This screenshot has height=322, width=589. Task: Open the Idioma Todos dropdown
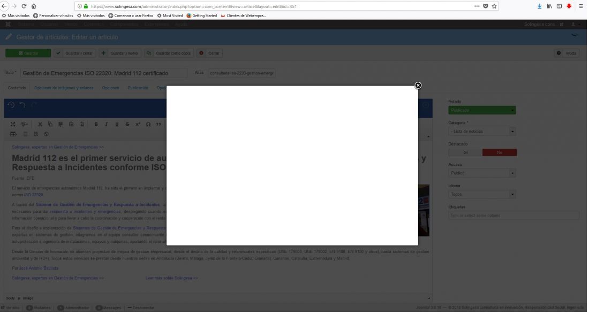[482, 194]
